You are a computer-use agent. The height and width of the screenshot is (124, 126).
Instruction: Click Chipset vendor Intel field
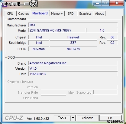click(39, 37)
